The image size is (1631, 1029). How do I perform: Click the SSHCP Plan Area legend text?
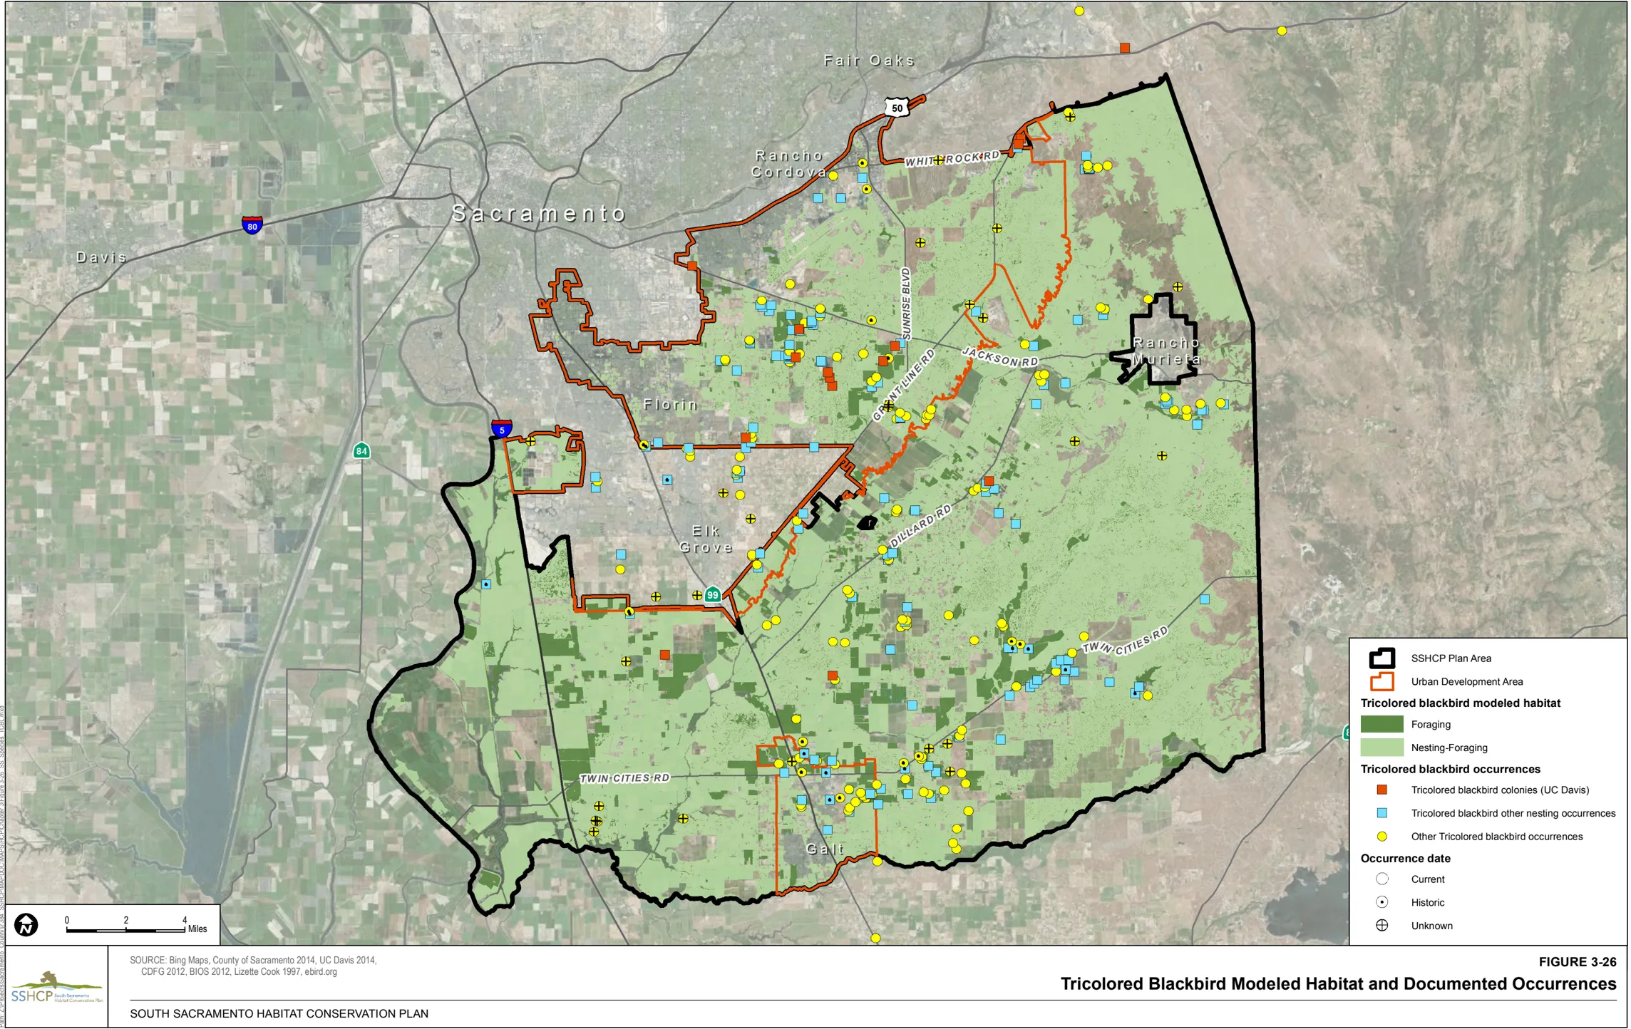click(x=1451, y=658)
